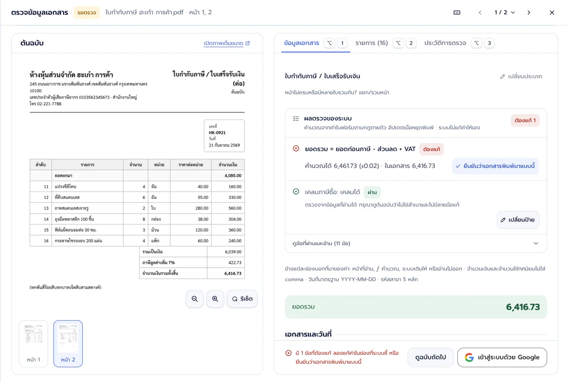
Task: Go to the previous document with left chevron
Action: point(480,12)
